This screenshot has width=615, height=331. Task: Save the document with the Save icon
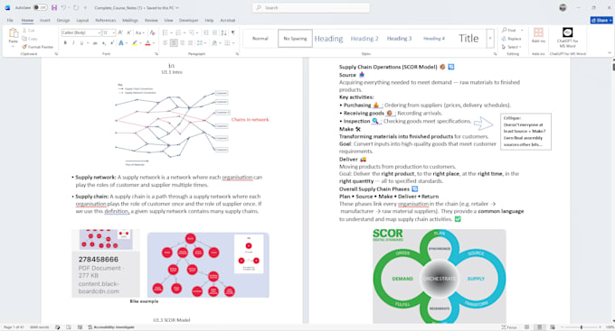(x=54, y=7)
